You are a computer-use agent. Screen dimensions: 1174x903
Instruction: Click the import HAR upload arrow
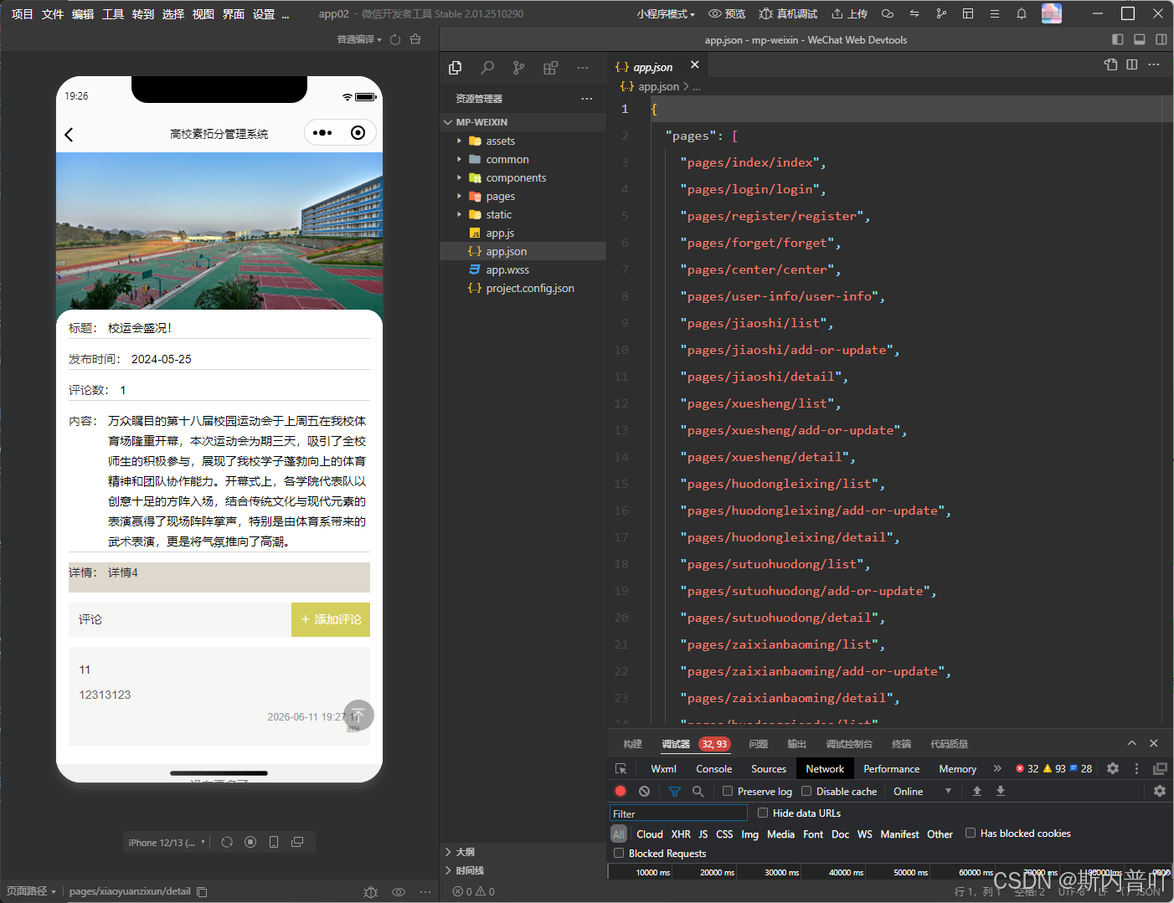pos(976,791)
